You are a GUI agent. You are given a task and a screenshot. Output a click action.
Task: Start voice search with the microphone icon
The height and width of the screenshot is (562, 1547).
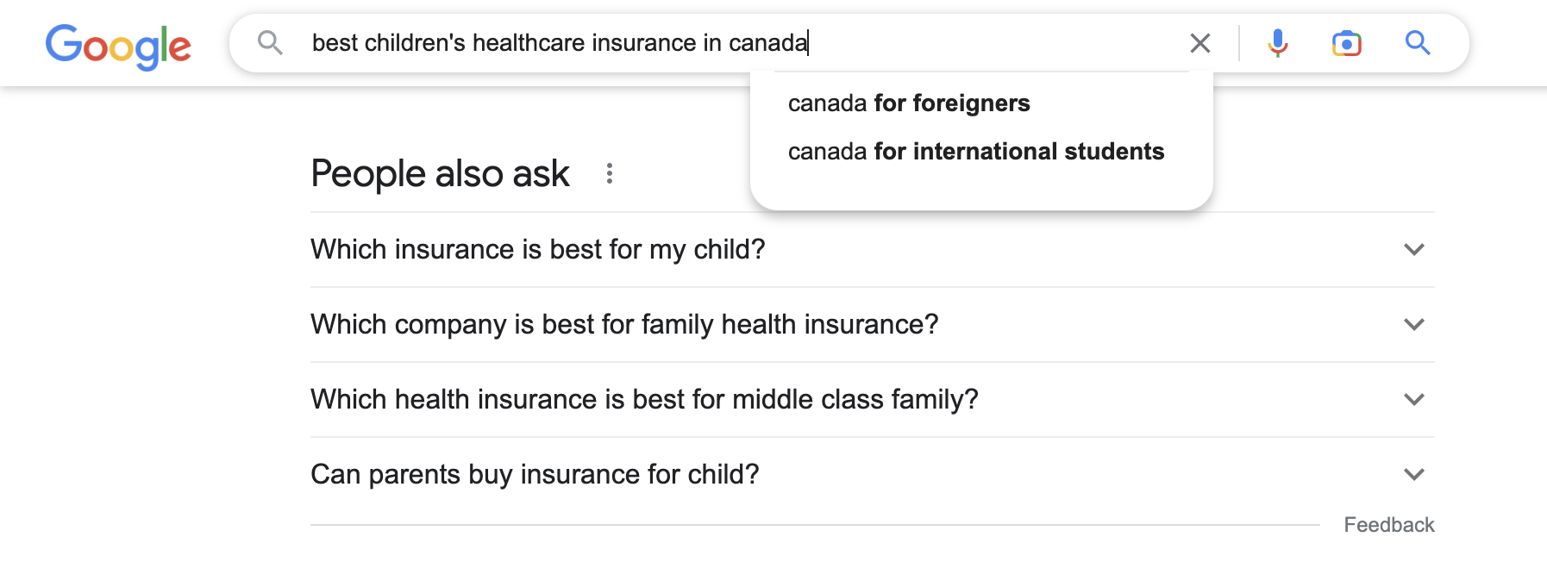point(1278,43)
